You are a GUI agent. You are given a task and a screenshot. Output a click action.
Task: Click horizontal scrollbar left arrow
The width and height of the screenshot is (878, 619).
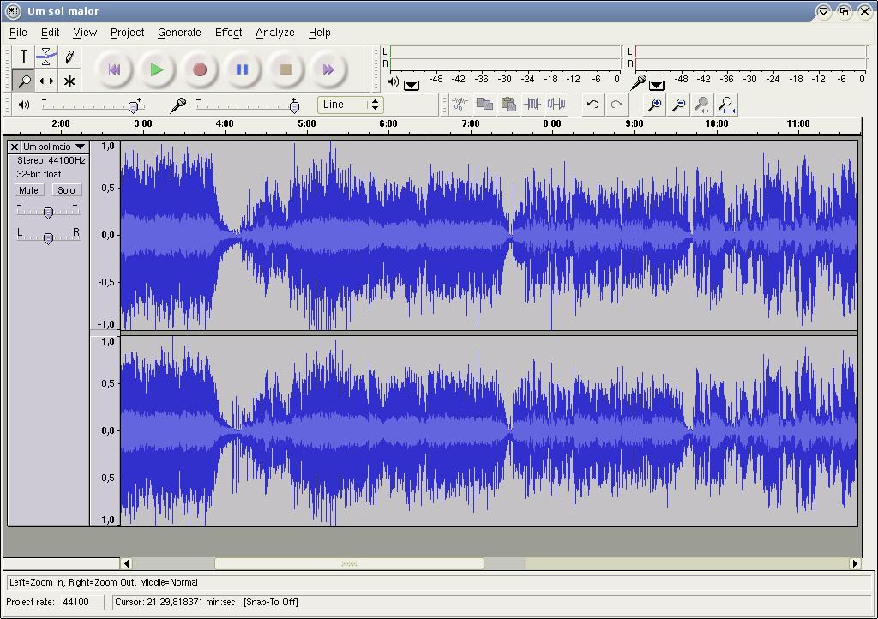(x=126, y=563)
